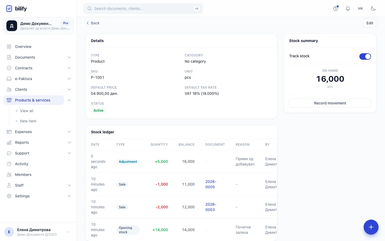Expand the Clients menu chevron
385x241 pixels.
(69, 89)
